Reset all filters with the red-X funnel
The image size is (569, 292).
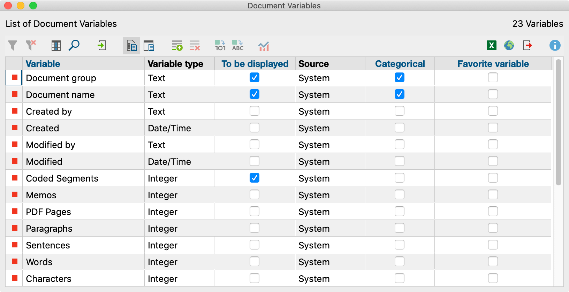31,46
